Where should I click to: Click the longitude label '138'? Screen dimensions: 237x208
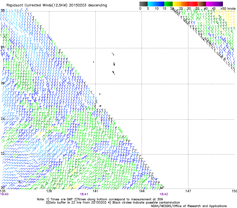[49, 191]
